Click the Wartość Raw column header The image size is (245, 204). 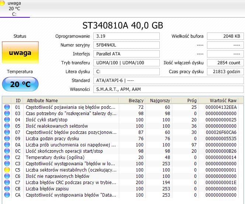(218, 100)
